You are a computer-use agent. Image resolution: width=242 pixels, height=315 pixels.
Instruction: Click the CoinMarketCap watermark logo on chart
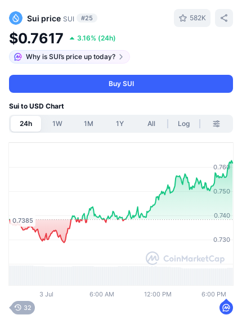click(x=185, y=258)
